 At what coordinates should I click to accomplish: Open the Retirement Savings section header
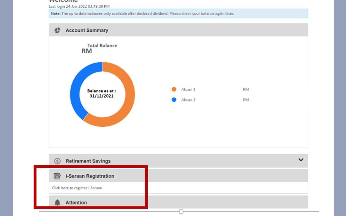pyautogui.click(x=88, y=161)
